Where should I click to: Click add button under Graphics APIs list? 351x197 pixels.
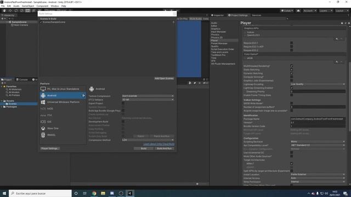tap(337, 39)
